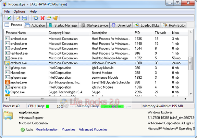This screenshot has width=197, height=138.
Task: Click the alarm clock toolbar icon
Action: 36,18
